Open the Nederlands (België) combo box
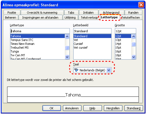This screenshot has height=114, width=146. pyautogui.click(x=92, y=70)
